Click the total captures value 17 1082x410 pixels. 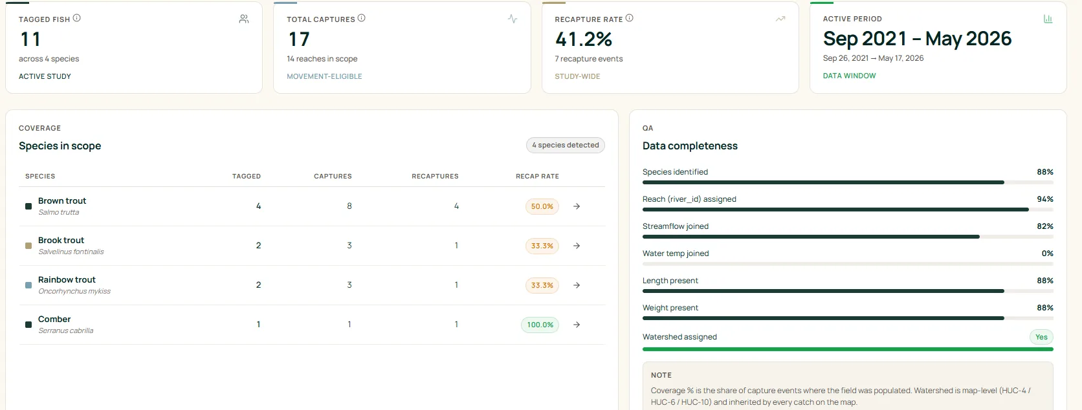click(x=299, y=39)
